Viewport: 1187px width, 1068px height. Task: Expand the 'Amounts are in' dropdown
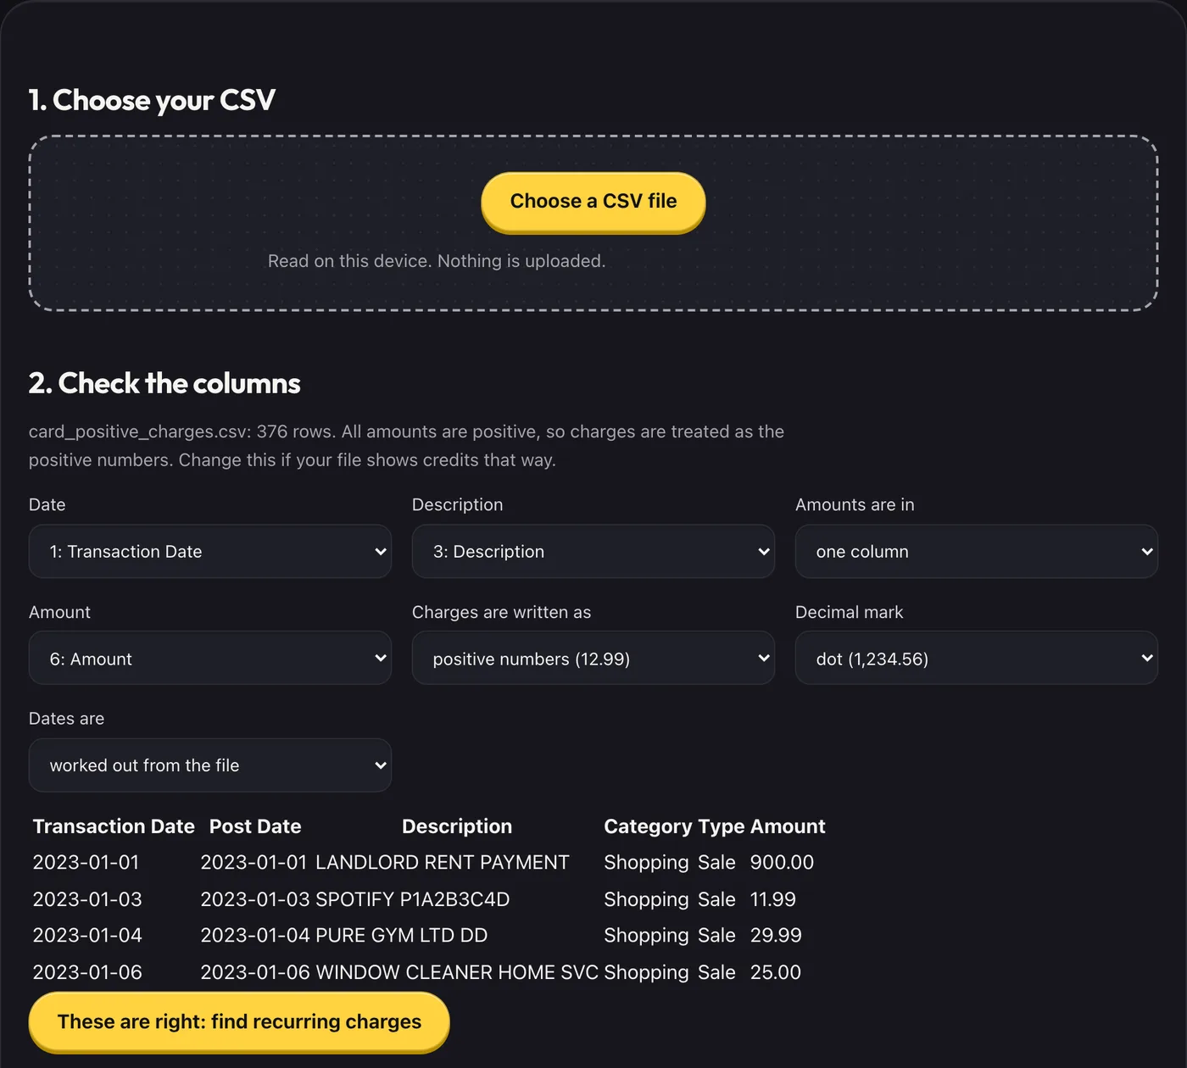(x=977, y=552)
